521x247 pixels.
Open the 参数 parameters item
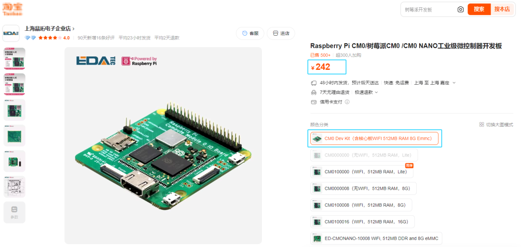tap(14, 212)
